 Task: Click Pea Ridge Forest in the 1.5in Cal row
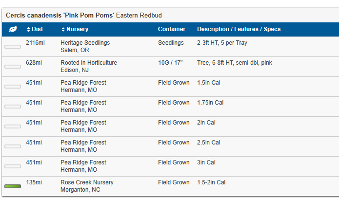tap(83, 83)
